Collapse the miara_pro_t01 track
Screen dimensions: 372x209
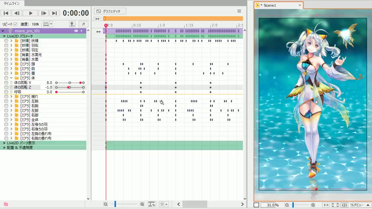[3, 31]
